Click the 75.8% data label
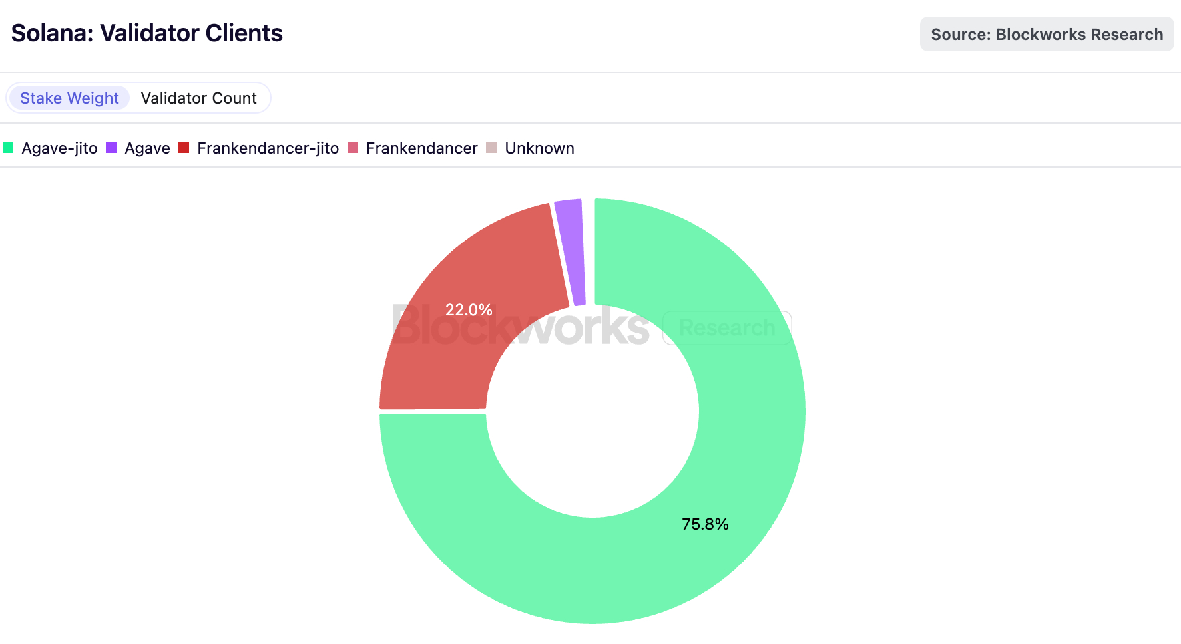Image resolution: width=1181 pixels, height=644 pixels. point(705,524)
